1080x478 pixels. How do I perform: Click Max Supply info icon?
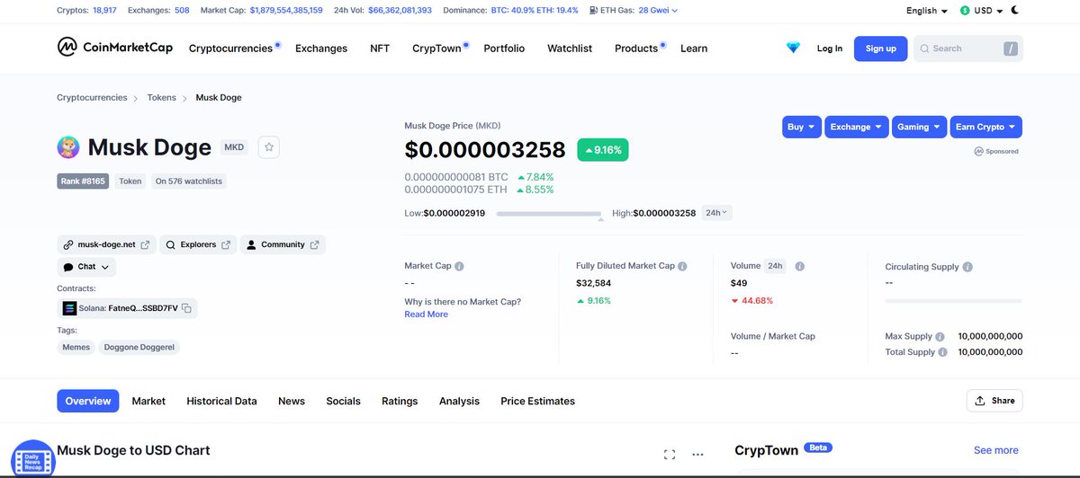(x=940, y=337)
